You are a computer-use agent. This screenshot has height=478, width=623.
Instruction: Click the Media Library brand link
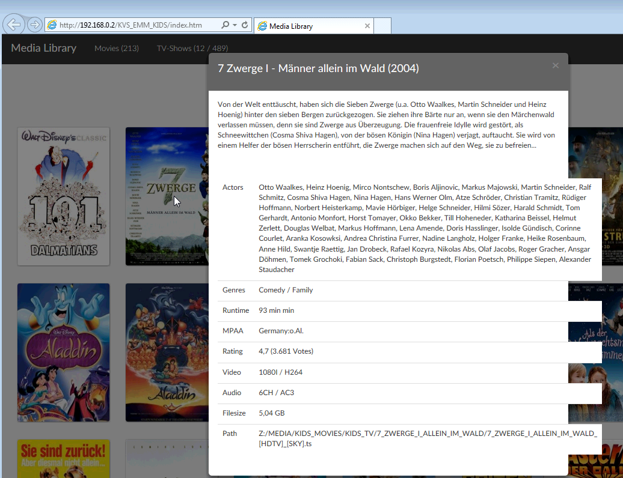[x=44, y=48]
